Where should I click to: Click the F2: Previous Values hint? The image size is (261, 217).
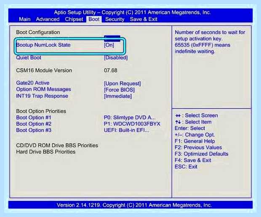coord(198,147)
